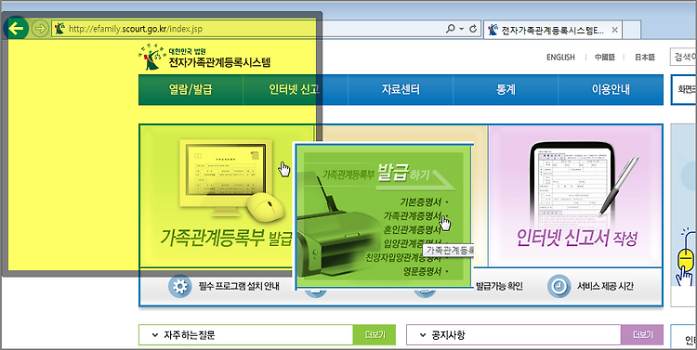697x350 pixels.
Task: Select the 전자가족관계등록시스템 browser tab
Action: coord(553,31)
